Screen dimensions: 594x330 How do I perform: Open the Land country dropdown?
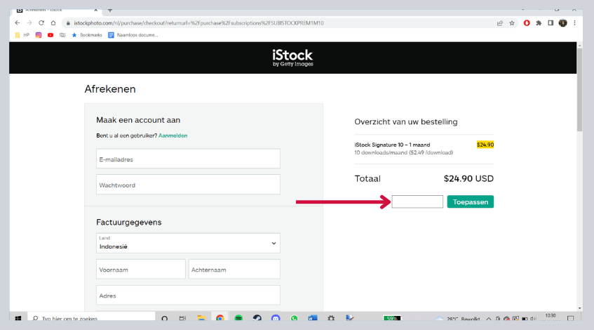tap(188, 243)
